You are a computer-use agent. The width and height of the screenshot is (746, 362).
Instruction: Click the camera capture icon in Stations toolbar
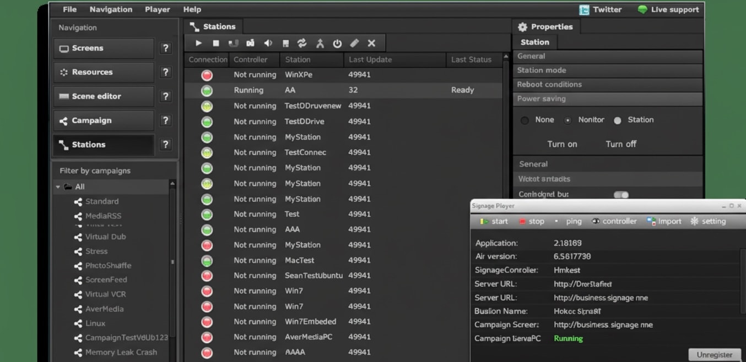pos(251,43)
